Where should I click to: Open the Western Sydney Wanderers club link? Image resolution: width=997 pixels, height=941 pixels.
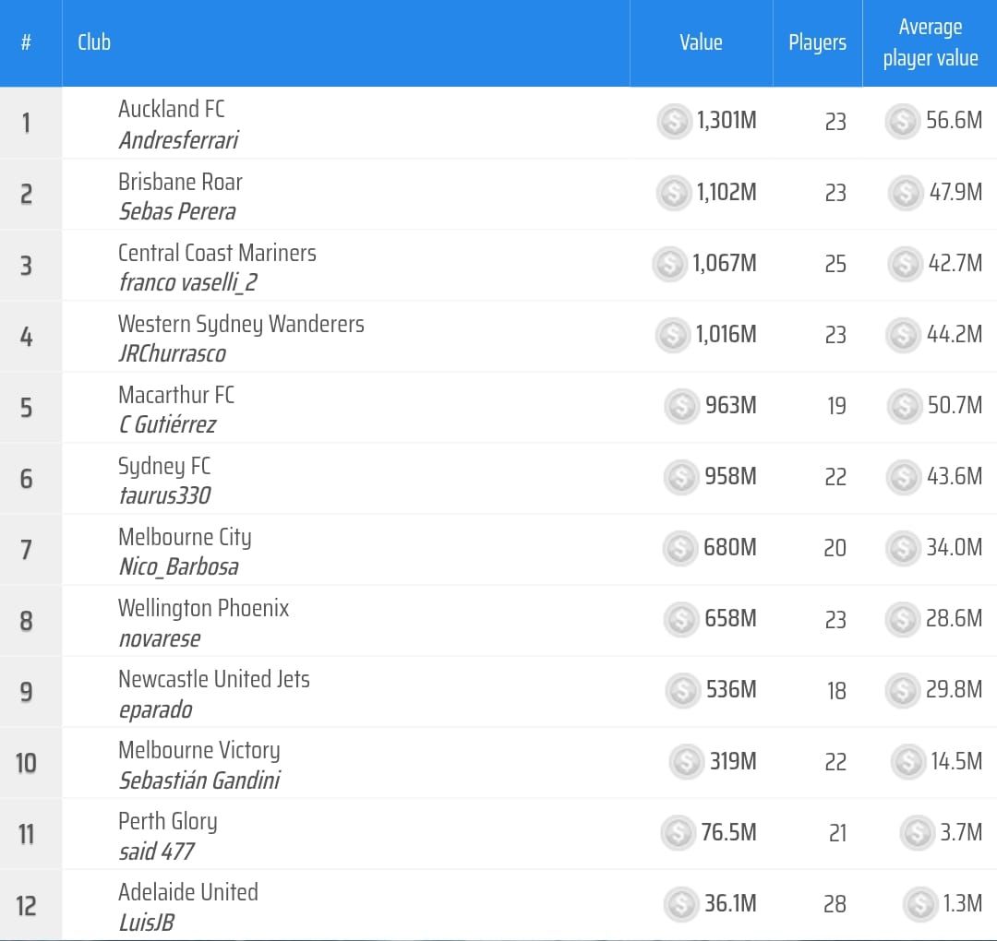click(241, 324)
